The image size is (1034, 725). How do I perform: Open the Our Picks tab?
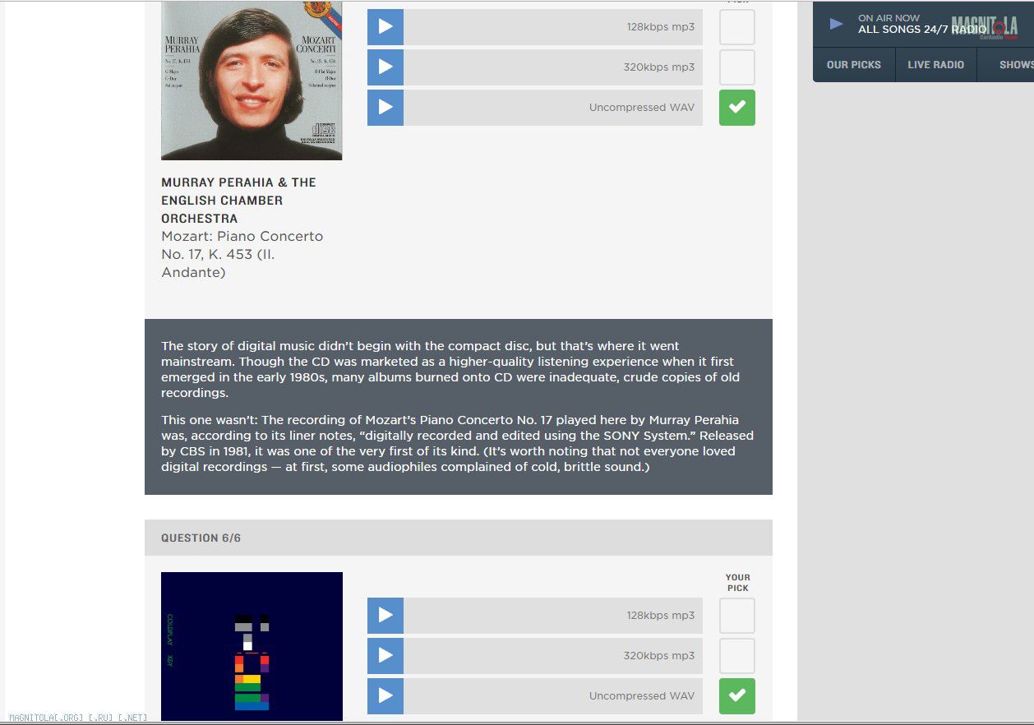[854, 65]
